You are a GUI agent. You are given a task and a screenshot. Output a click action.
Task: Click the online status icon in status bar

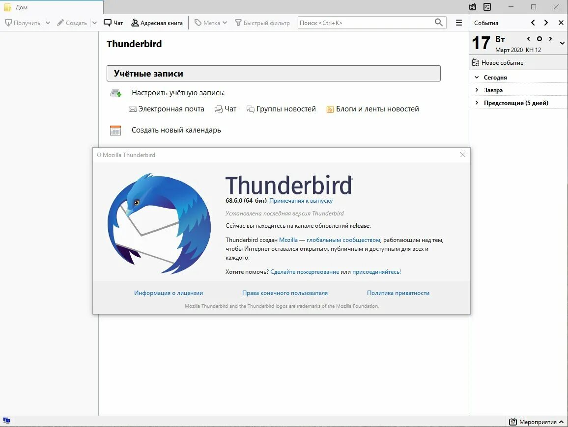pos(6,421)
